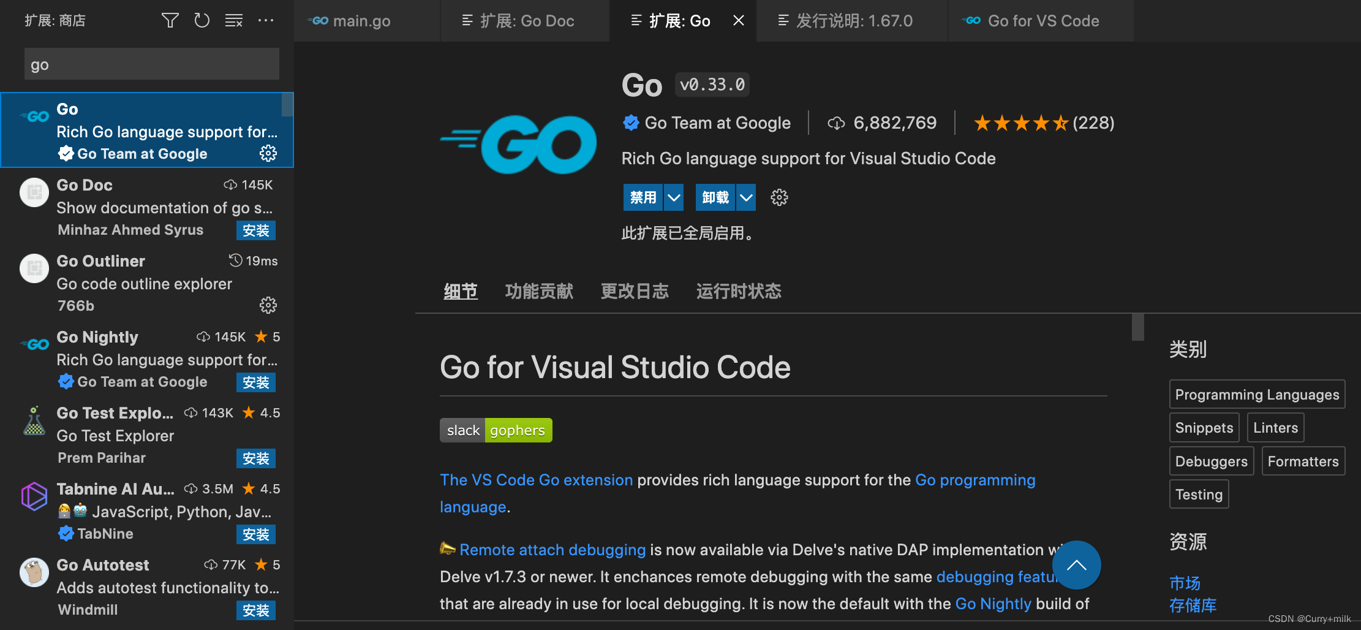Open the gear settings beside the 卸载 button
1361x630 pixels.
click(779, 197)
